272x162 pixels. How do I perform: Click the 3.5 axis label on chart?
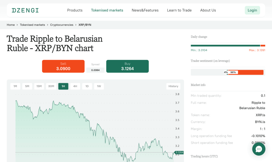click(177, 120)
